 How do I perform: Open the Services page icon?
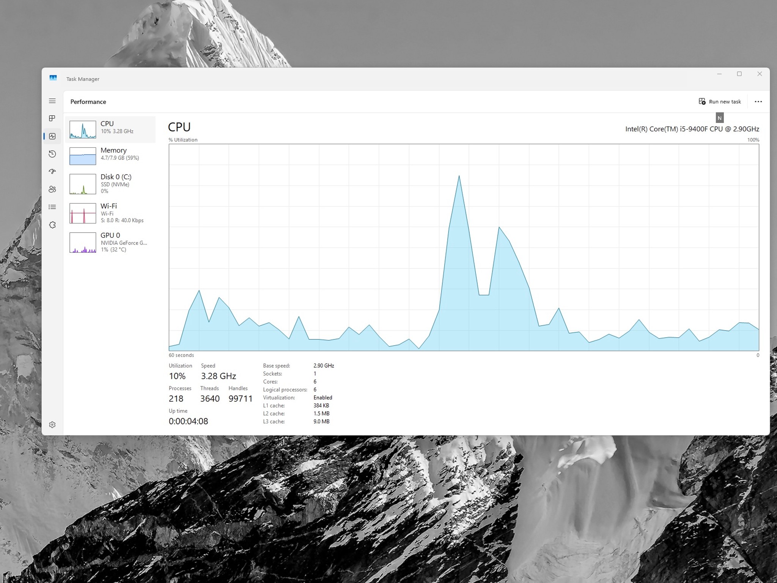coord(52,225)
